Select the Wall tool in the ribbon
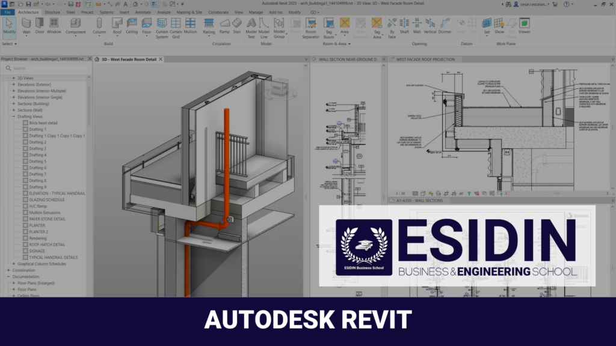The image size is (616, 346). click(x=26, y=25)
